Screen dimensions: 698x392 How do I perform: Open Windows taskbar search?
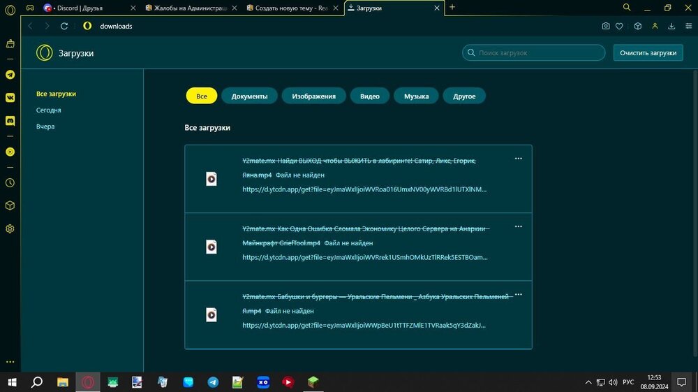coord(37,382)
